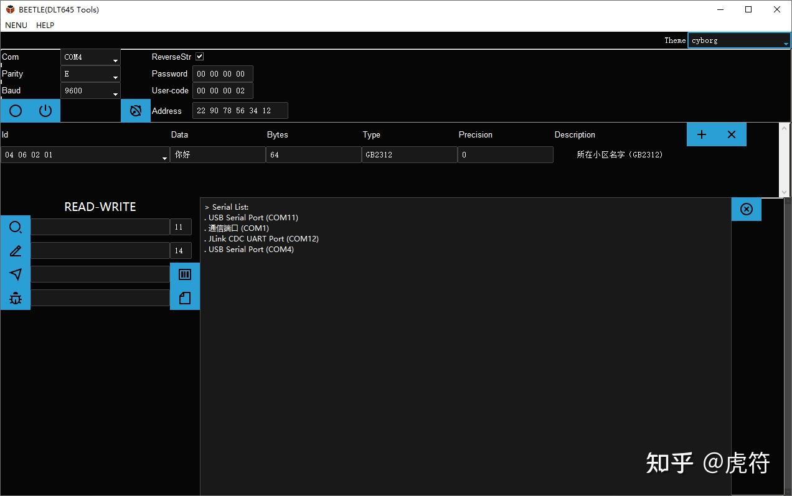Click the Bytes field showing 64
The image size is (792, 496).
[x=314, y=155]
